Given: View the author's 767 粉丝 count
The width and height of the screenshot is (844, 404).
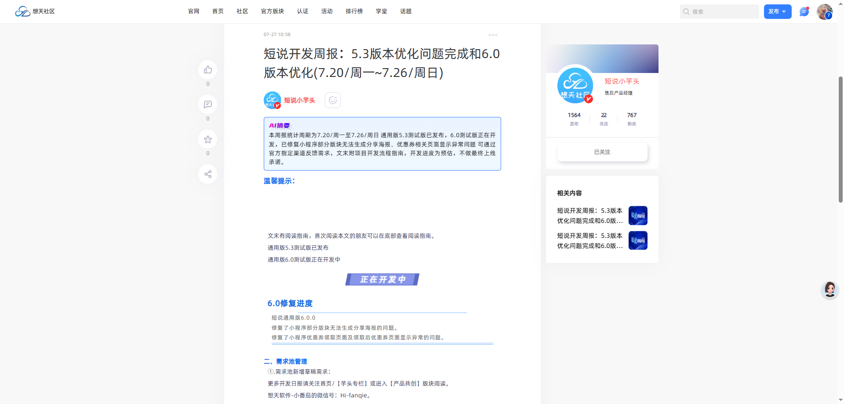Looking at the screenshot, I should 632,119.
